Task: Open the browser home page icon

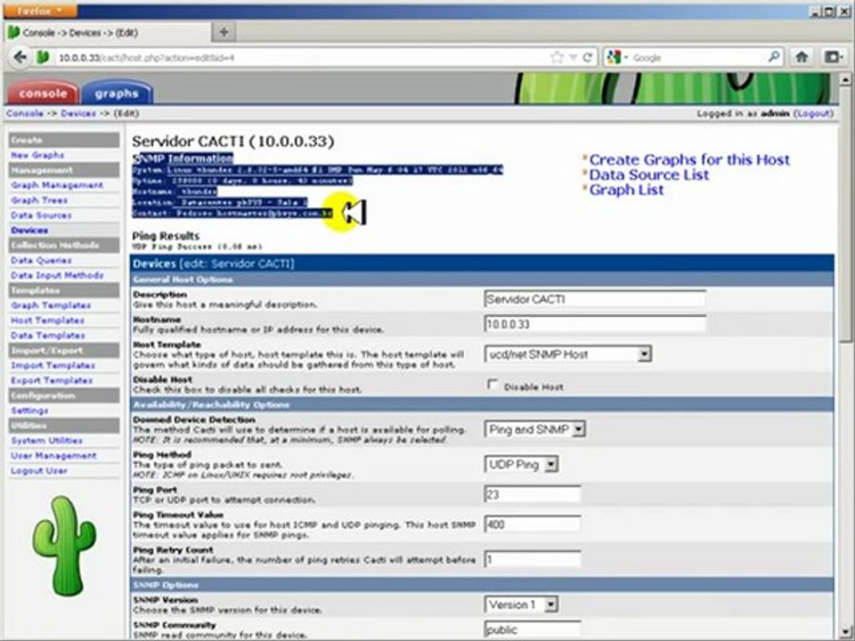Action: point(801,57)
